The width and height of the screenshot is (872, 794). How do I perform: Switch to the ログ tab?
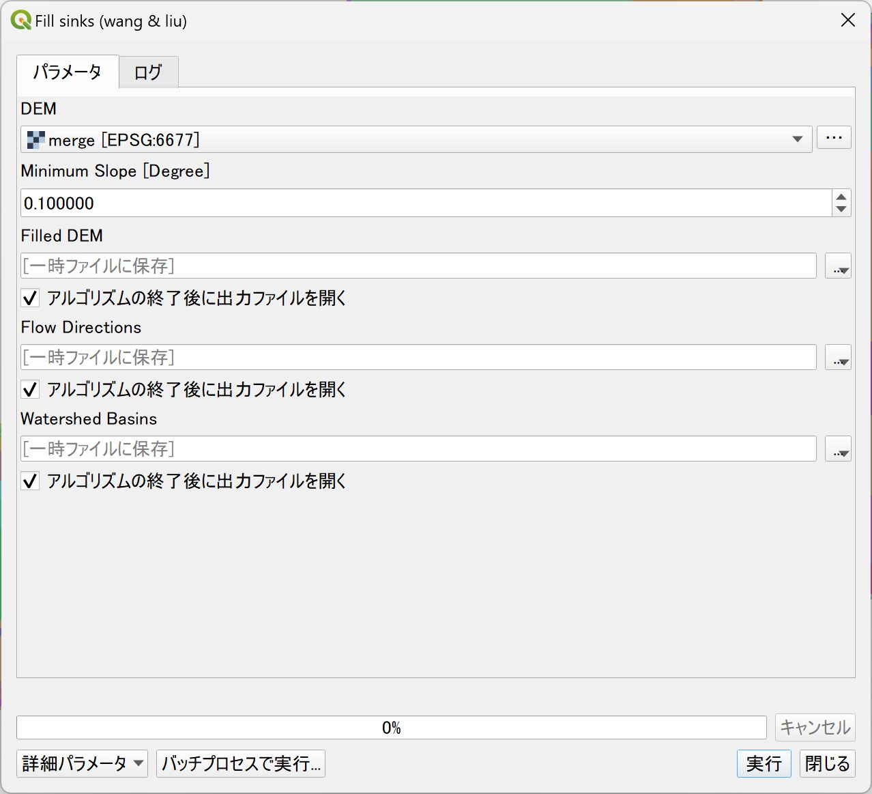tap(148, 72)
